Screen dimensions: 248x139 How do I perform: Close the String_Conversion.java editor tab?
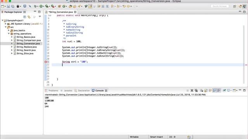(75, 12)
